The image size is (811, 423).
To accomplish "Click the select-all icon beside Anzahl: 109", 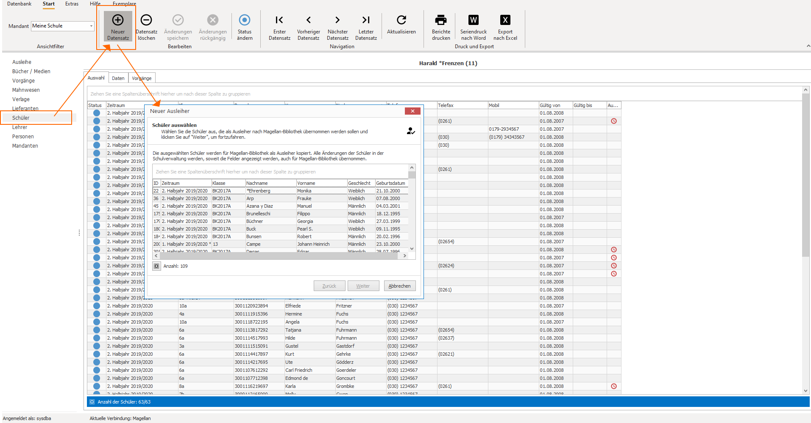I will 156,266.
